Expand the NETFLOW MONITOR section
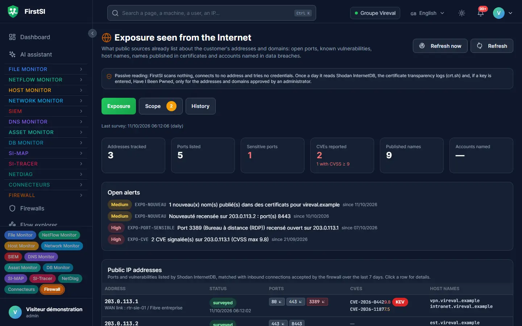The image size is (522, 326). coord(46,80)
